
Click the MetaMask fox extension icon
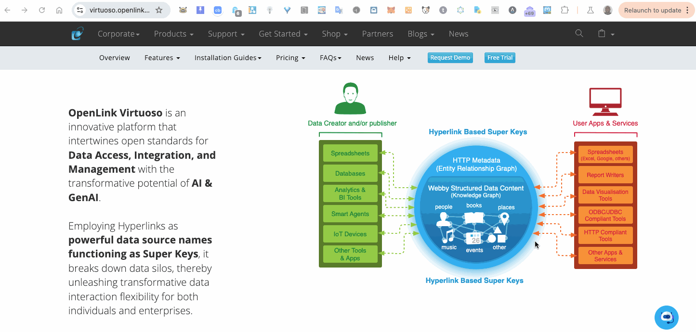[x=392, y=10]
